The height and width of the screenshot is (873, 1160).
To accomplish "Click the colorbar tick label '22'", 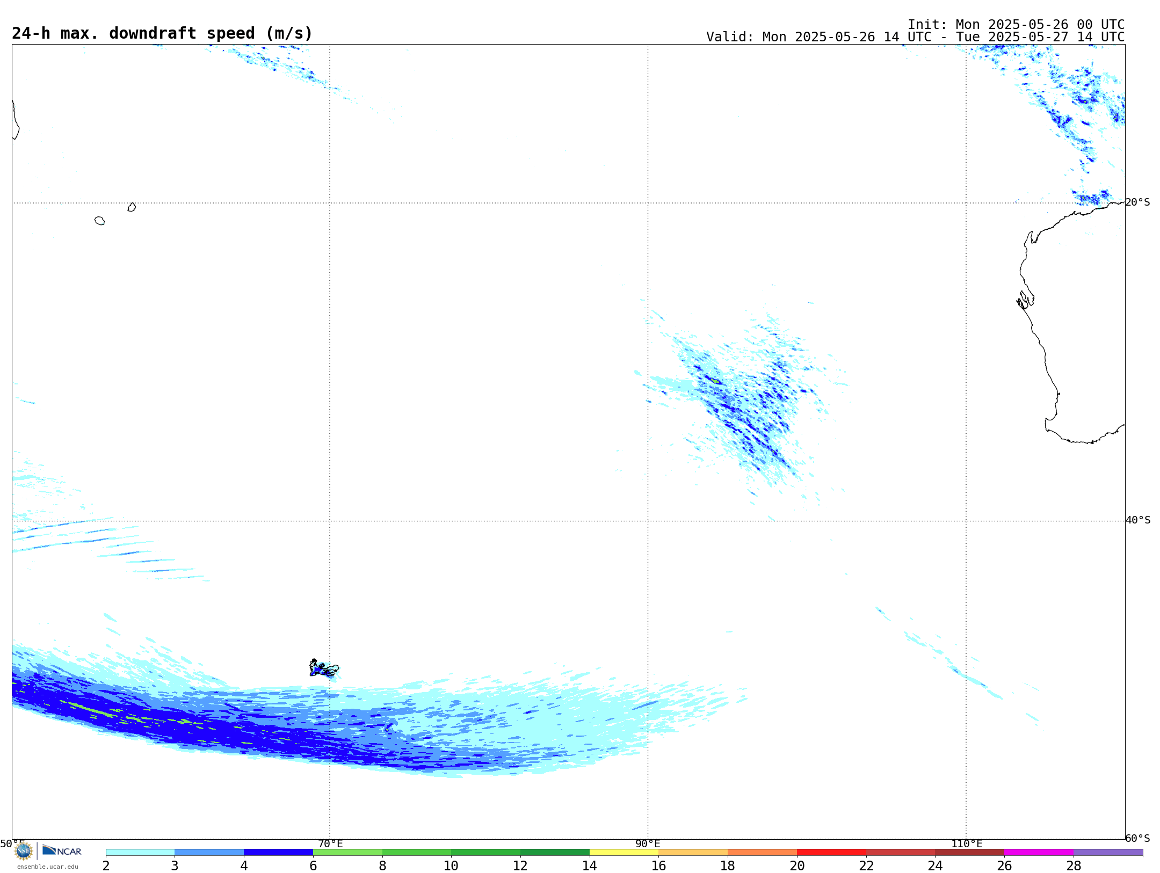I will pyautogui.click(x=866, y=865).
